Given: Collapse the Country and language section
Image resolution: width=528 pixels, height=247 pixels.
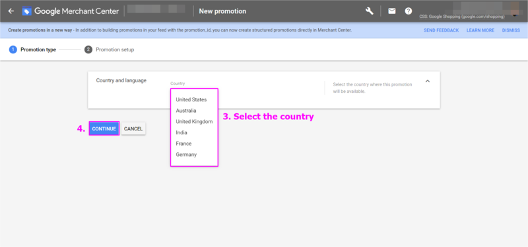Looking at the screenshot, I should 428,81.
